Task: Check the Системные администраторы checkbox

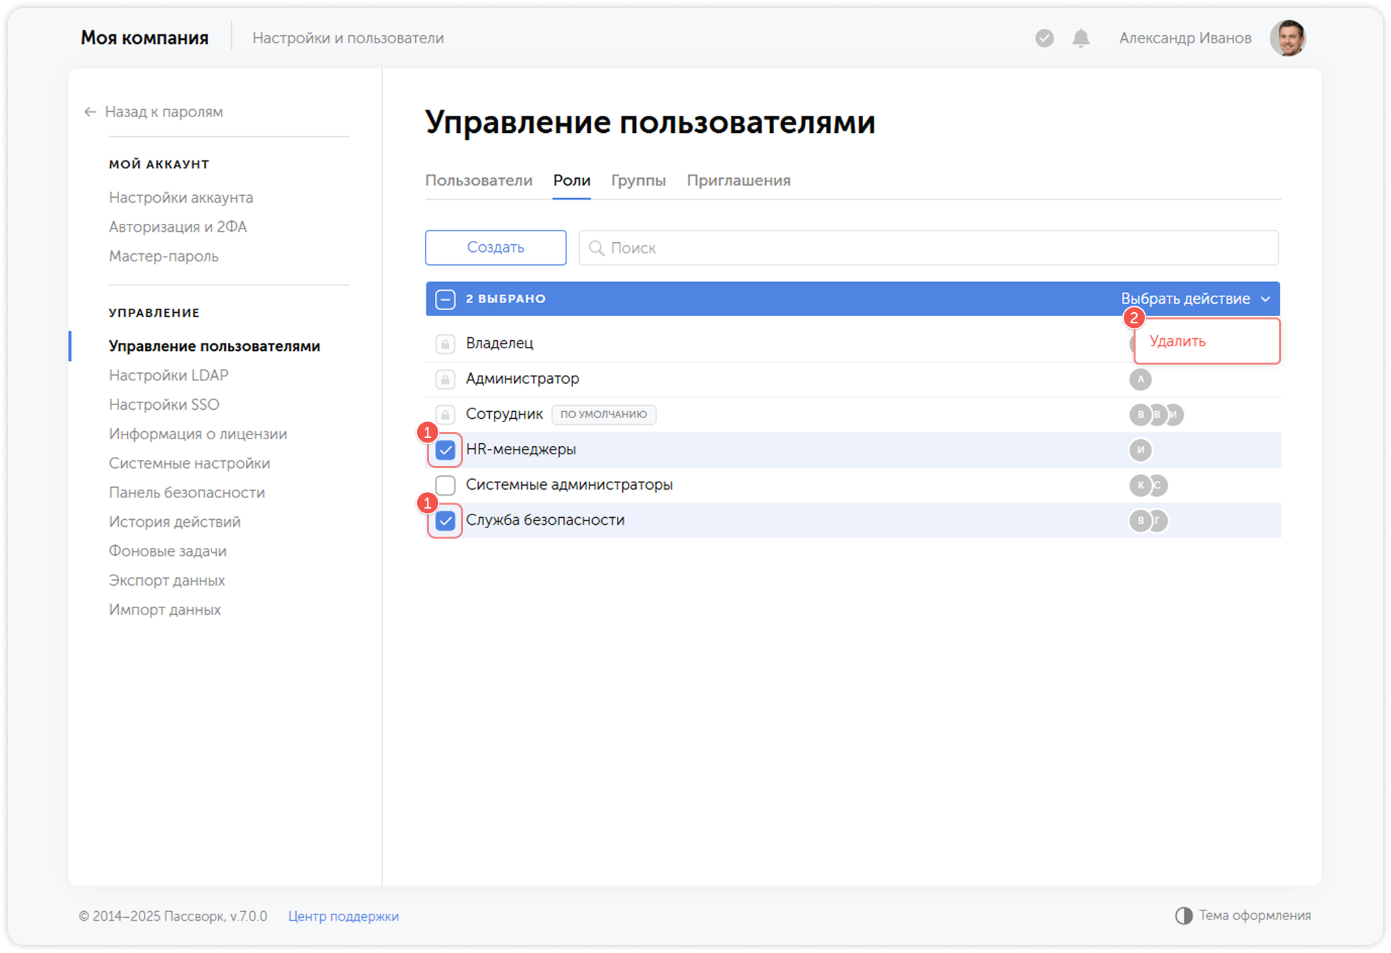Action: point(445,485)
